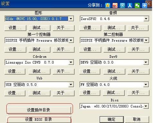
Task: Expand 第二控制器 SSSPSX dropdown
Action: point(146,40)
